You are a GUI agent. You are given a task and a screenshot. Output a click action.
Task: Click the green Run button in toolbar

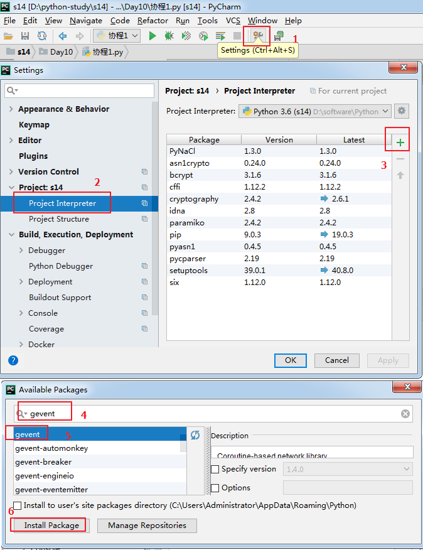click(x=153, y=36)
